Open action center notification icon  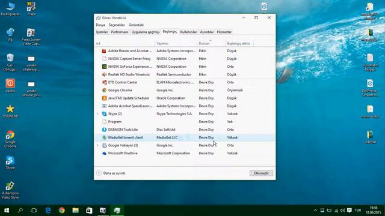(350, 211)
